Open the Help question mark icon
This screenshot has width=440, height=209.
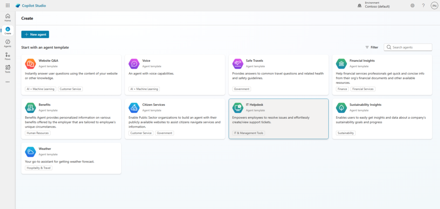click(x=423, y=5)
